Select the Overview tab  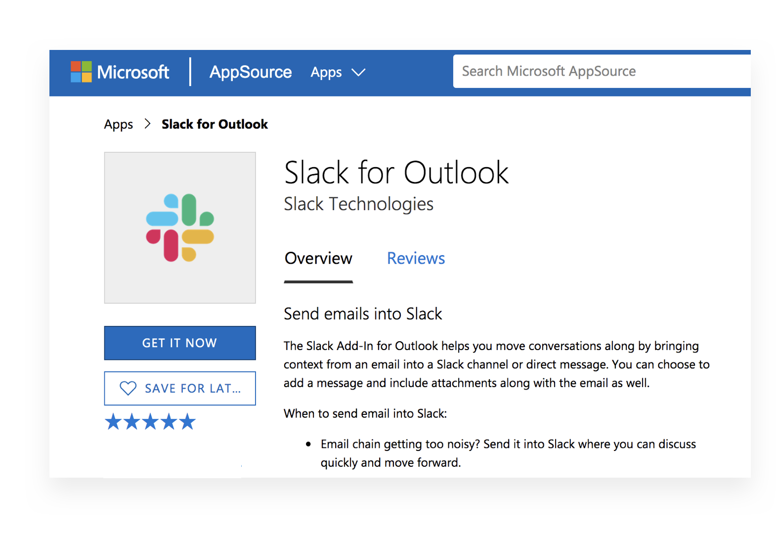318,259
